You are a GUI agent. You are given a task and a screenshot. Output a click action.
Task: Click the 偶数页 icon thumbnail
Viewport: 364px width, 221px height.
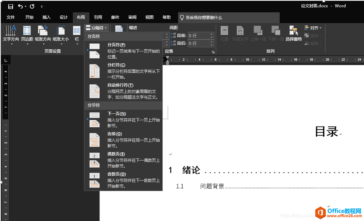point(95,160)
